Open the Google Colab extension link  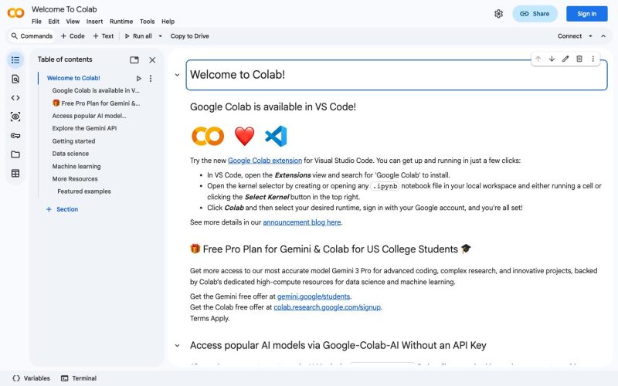[265, 161]
